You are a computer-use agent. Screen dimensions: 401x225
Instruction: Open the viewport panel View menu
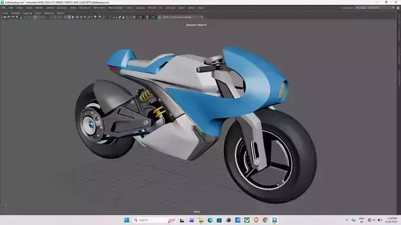pyautogui.click(x=5, y=13)
